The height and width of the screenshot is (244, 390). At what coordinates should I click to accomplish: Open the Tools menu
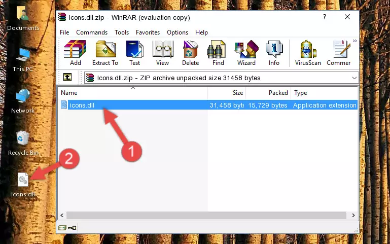pos(122,32)
